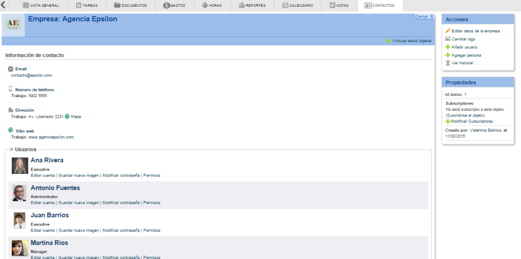The image size is (521, 259).
Task: Click the green plus icon beside Añadir usuario
Action: click(448, 47)
